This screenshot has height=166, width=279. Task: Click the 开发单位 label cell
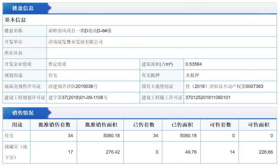[x=25, y=42]
